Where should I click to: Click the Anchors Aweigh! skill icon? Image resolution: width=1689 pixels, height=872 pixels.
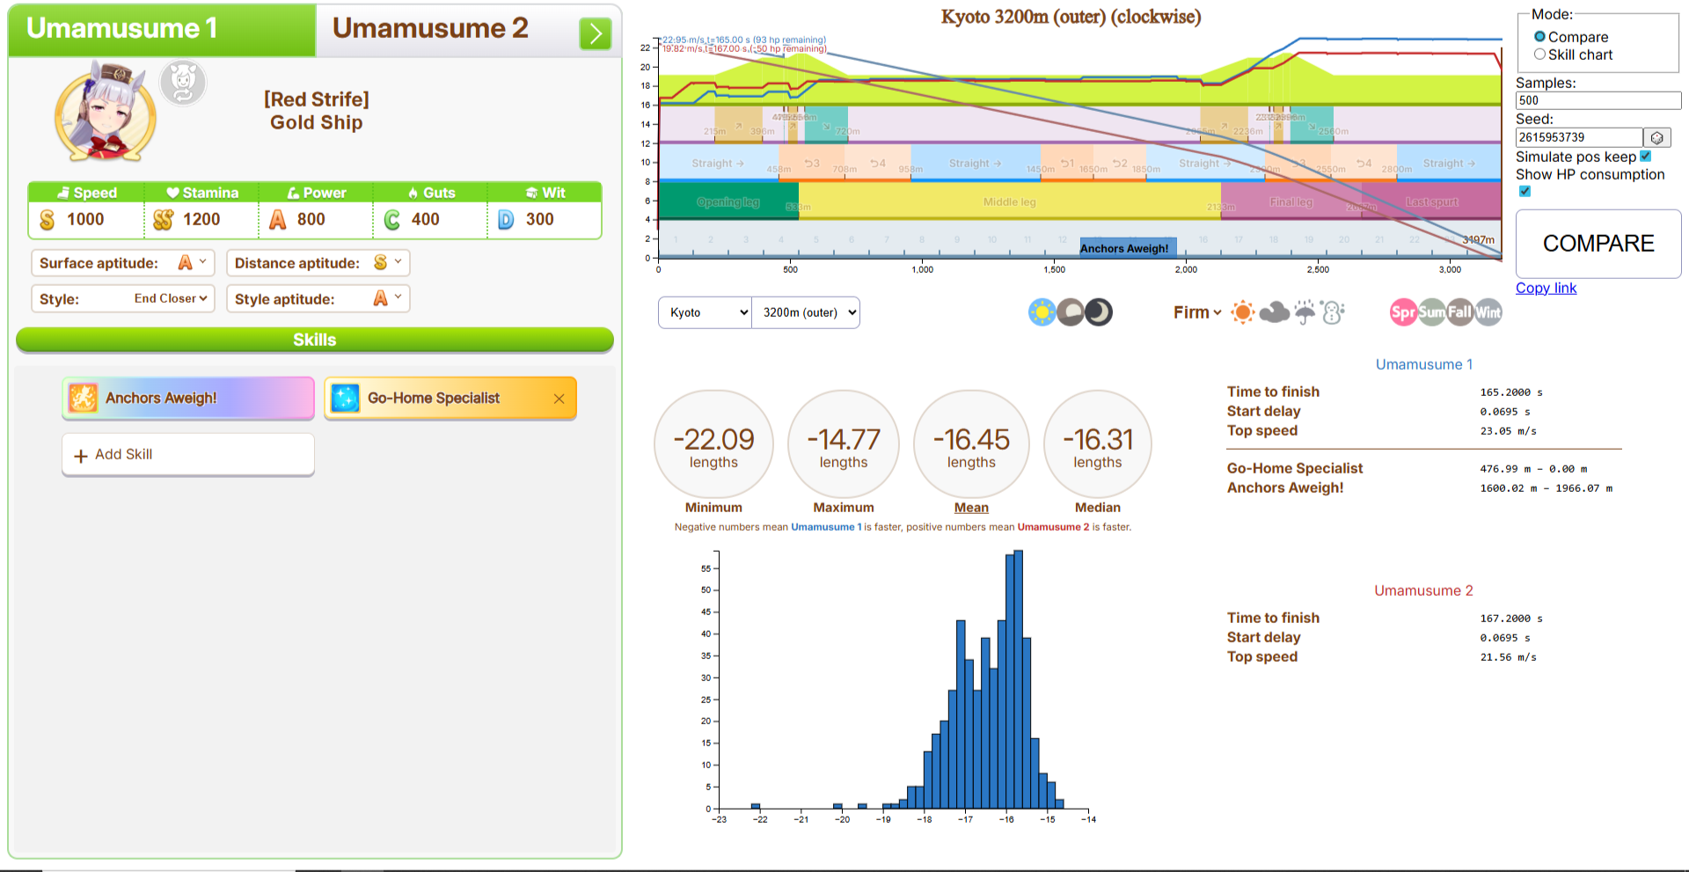point(83,398)
